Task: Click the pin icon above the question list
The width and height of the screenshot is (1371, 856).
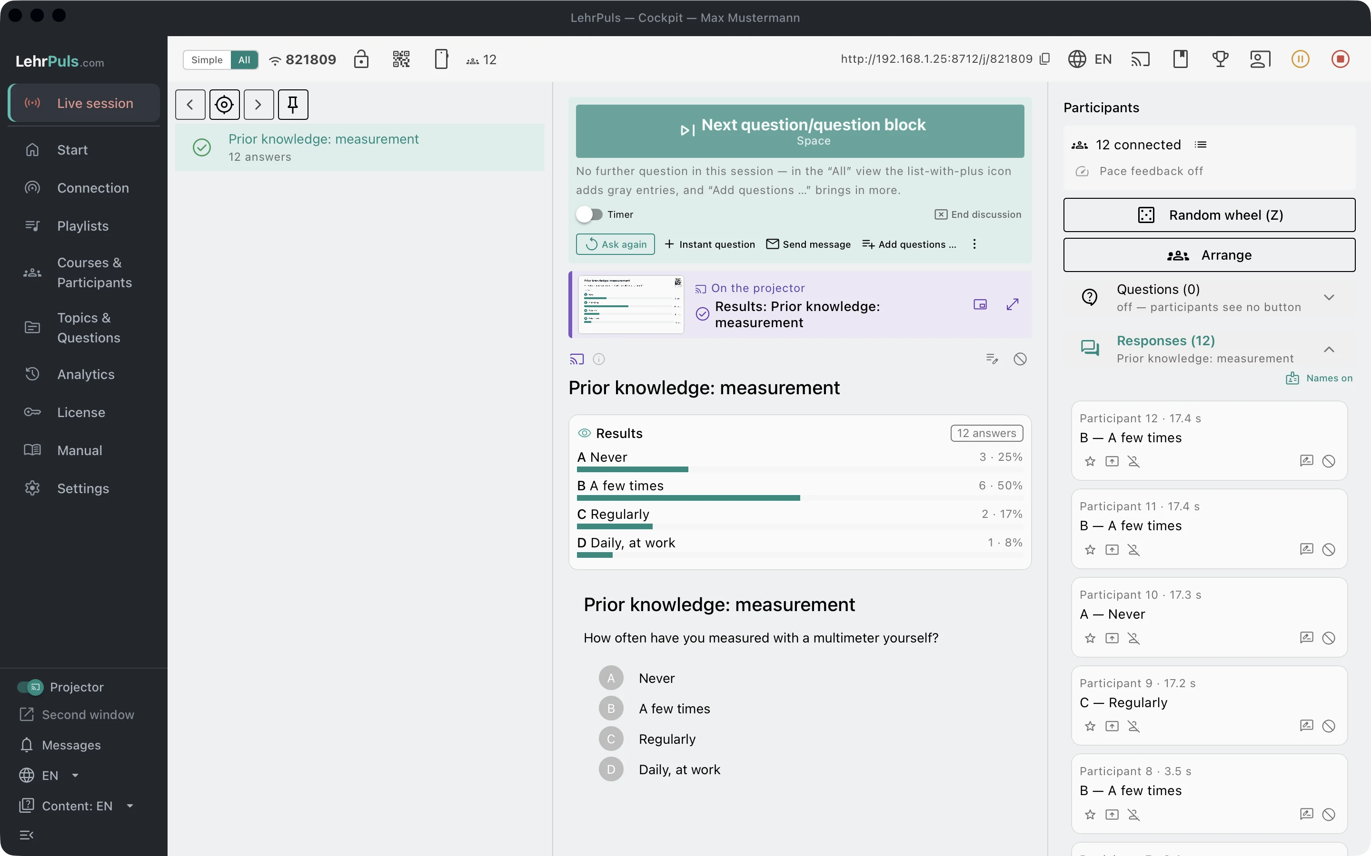Action: 293,104
